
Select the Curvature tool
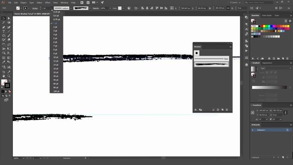[x=9, y=27]
